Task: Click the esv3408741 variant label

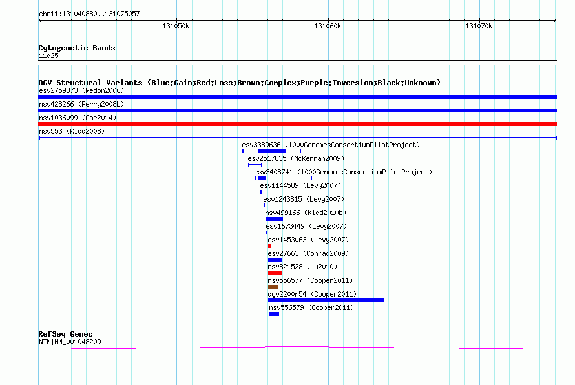Action: pyautogui.click(x=343, y=172)
